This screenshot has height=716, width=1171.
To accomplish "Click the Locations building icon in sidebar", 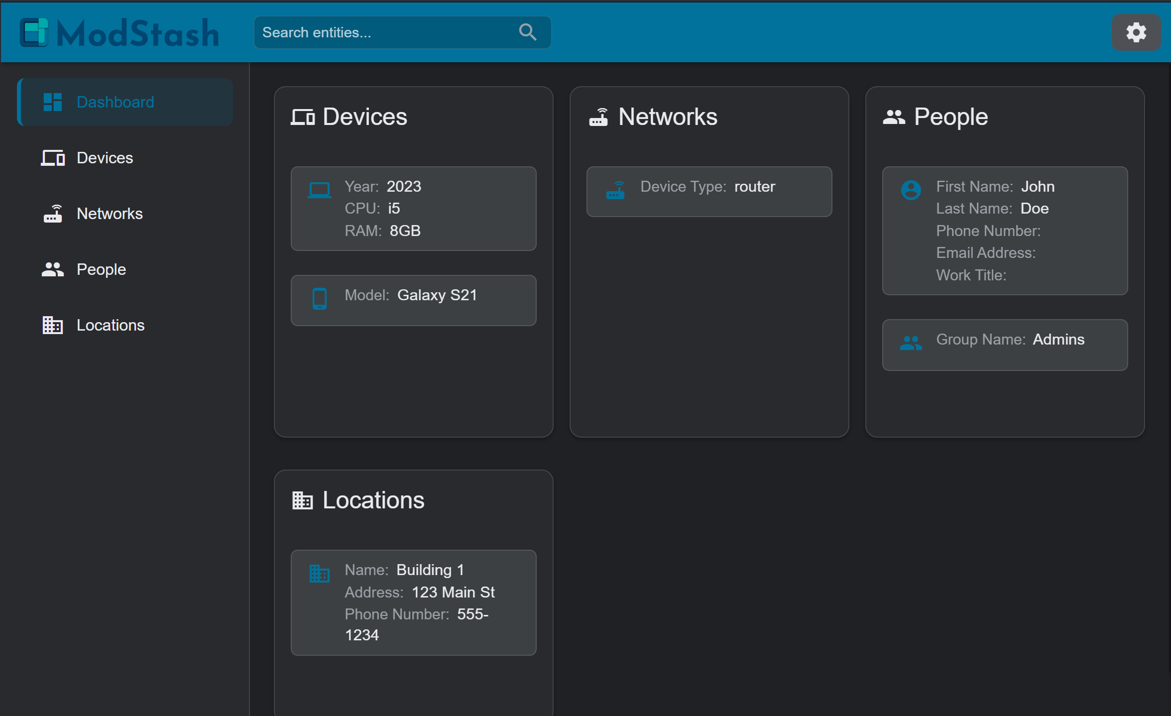I will [53, 325].
